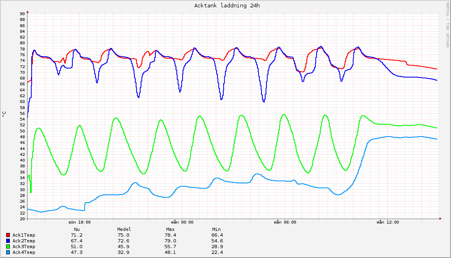Viewport: 451px width, 258px height.
Task: Click the dark blue Ack2Temp legend swatch
Action: [8, 241]
